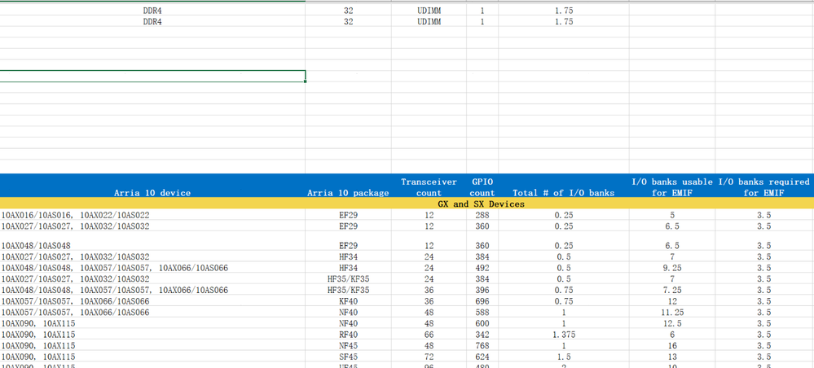Select the RF40 package cell
Viewport: 814px width, 368px height.
[x=348, y=335]
